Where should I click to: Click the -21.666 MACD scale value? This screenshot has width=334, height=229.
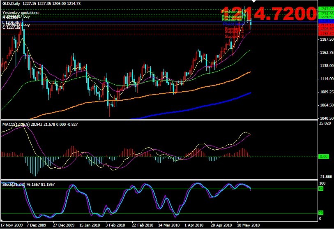pos(325,176)
